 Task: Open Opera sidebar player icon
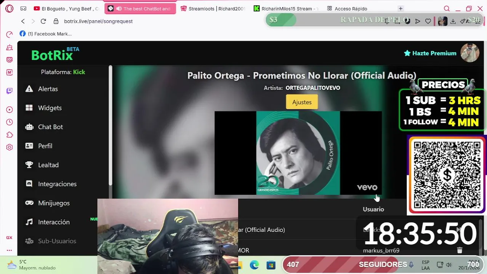point(10,110)
